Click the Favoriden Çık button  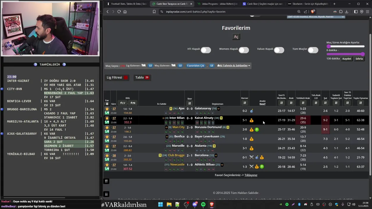pos(196,66)
